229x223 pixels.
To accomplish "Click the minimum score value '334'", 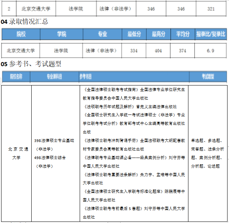I will [x=134, y=51].
